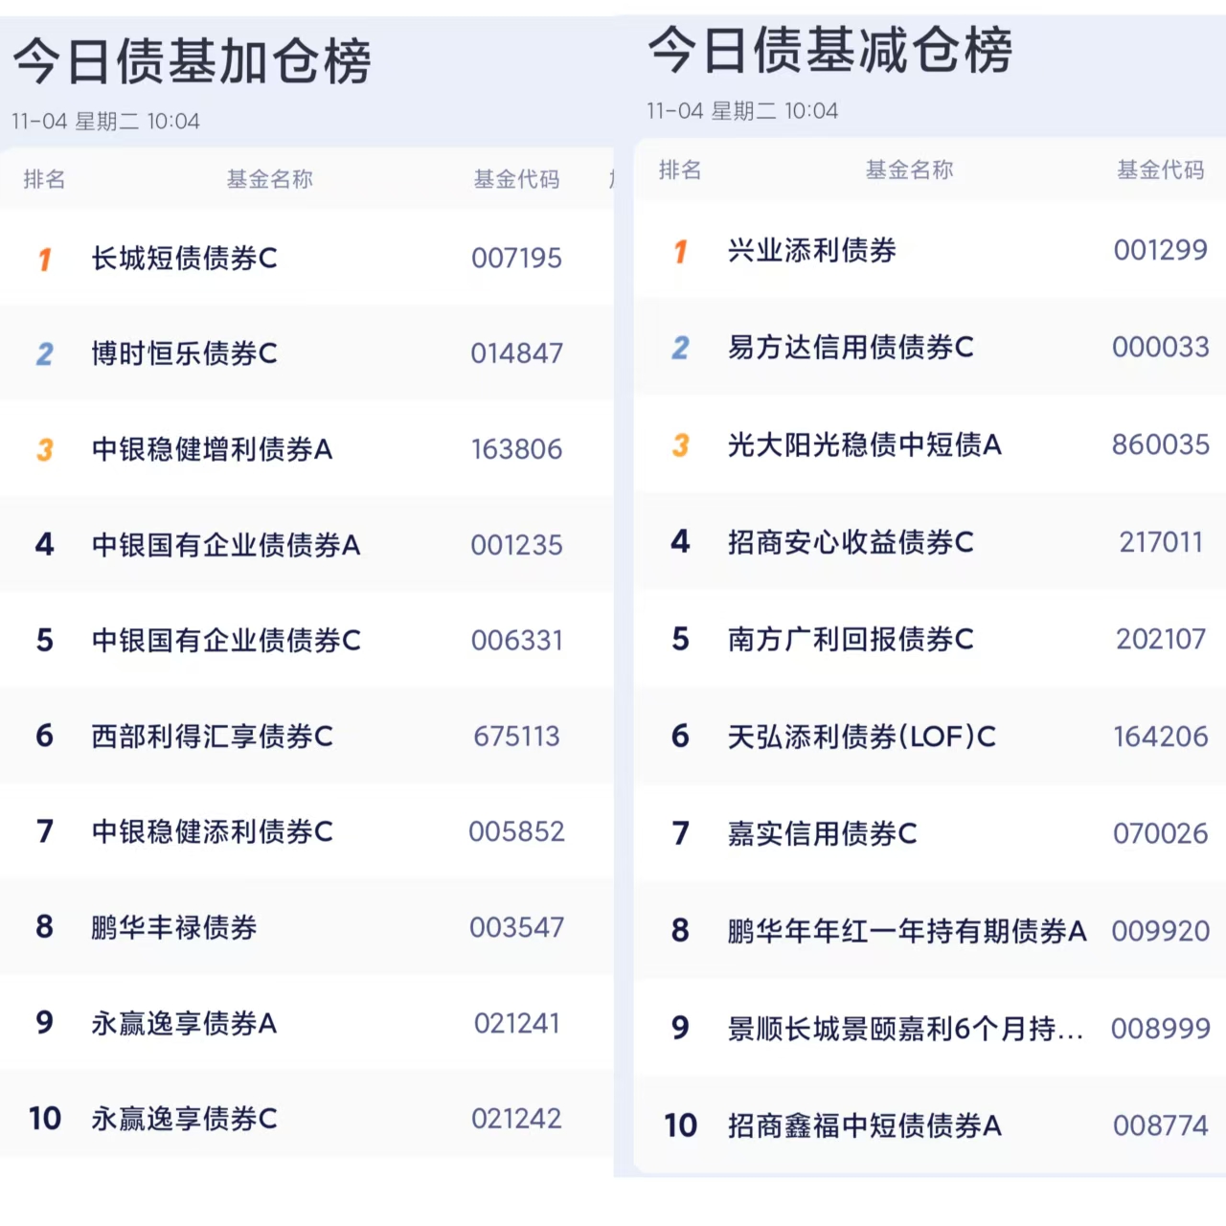Click fund code 009920
Viewport: 1226px width, 1226px height.
(x=1161, y=931)
